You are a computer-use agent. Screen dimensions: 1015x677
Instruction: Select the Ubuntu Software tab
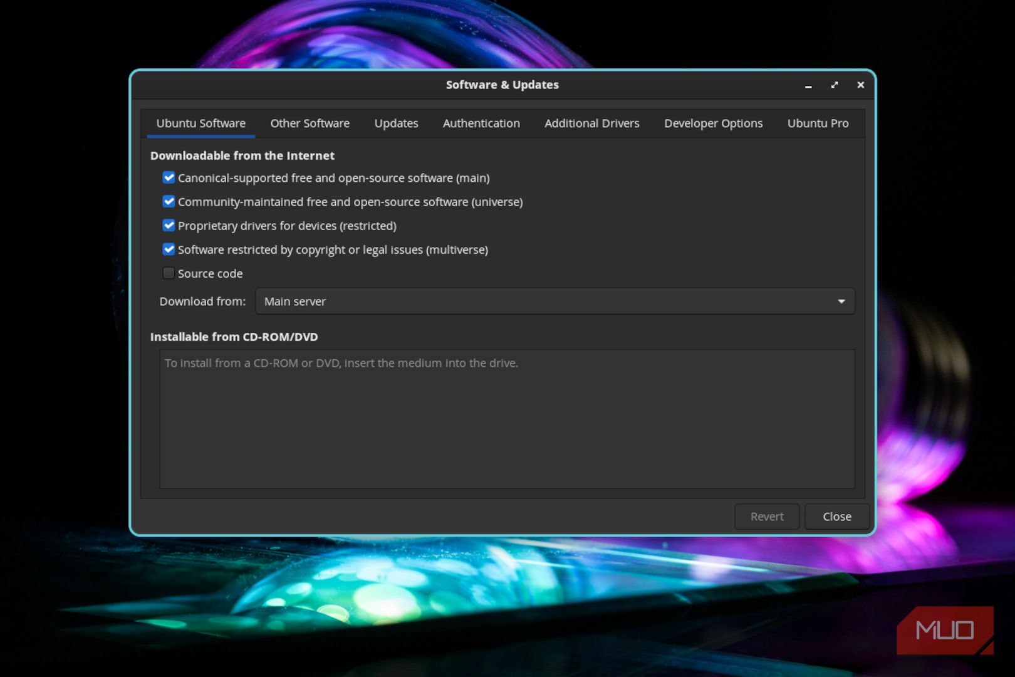pyautogui.click(x=201, y=123)
